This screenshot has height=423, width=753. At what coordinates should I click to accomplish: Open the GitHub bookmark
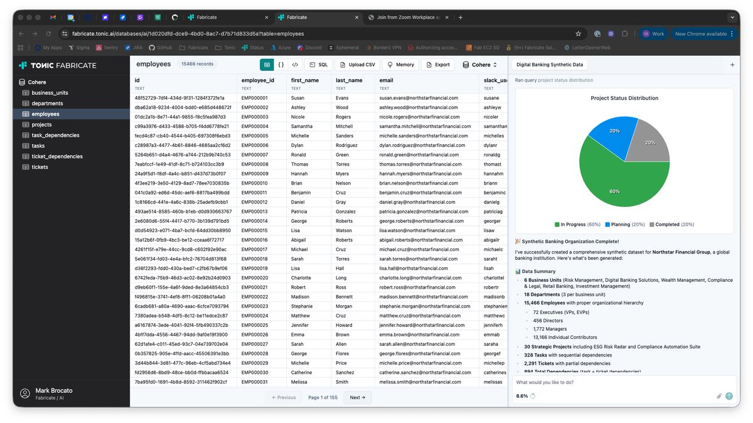click(161, 48)
